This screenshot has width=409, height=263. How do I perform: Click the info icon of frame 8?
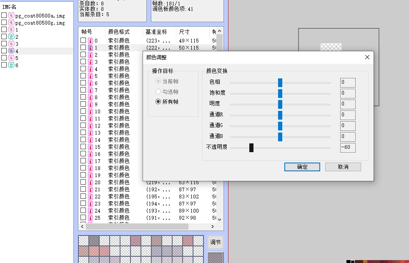[90, 97]
